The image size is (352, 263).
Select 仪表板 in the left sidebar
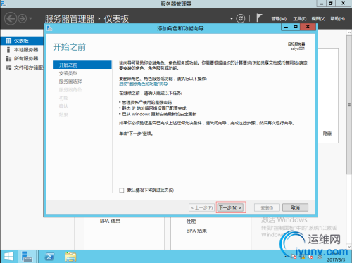pyautogui.click(x=22, y=41)
